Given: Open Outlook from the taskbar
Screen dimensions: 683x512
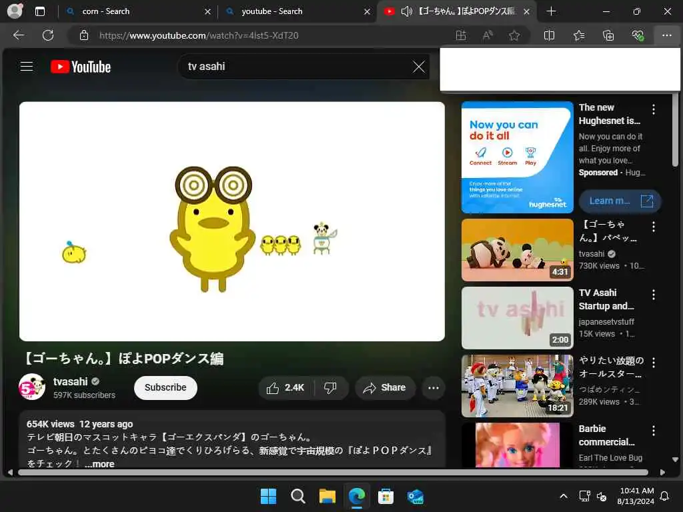Looking at the screenshot, I should (415, 496).
